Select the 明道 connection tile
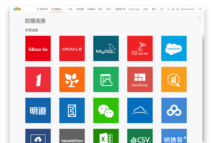This screenshot has width=214, height=143. point(38,110)
